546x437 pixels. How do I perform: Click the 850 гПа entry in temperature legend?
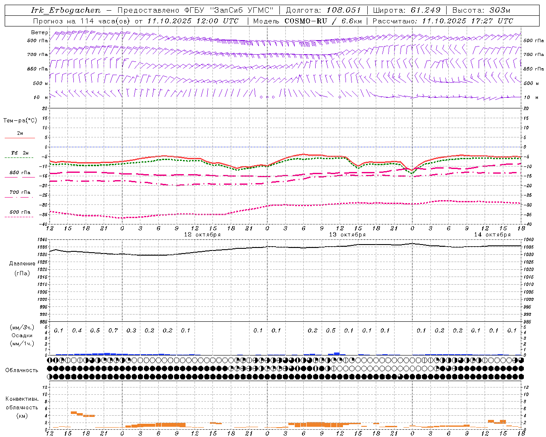(20, 173)
